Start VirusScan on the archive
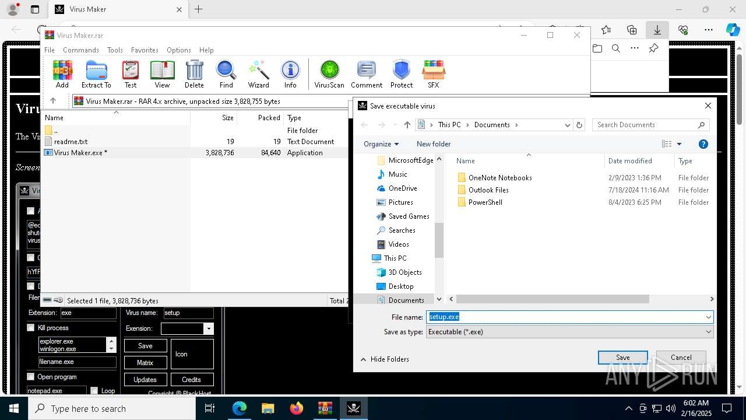The height and width of the screenshot is (420, 746). [x=329, y=74]
